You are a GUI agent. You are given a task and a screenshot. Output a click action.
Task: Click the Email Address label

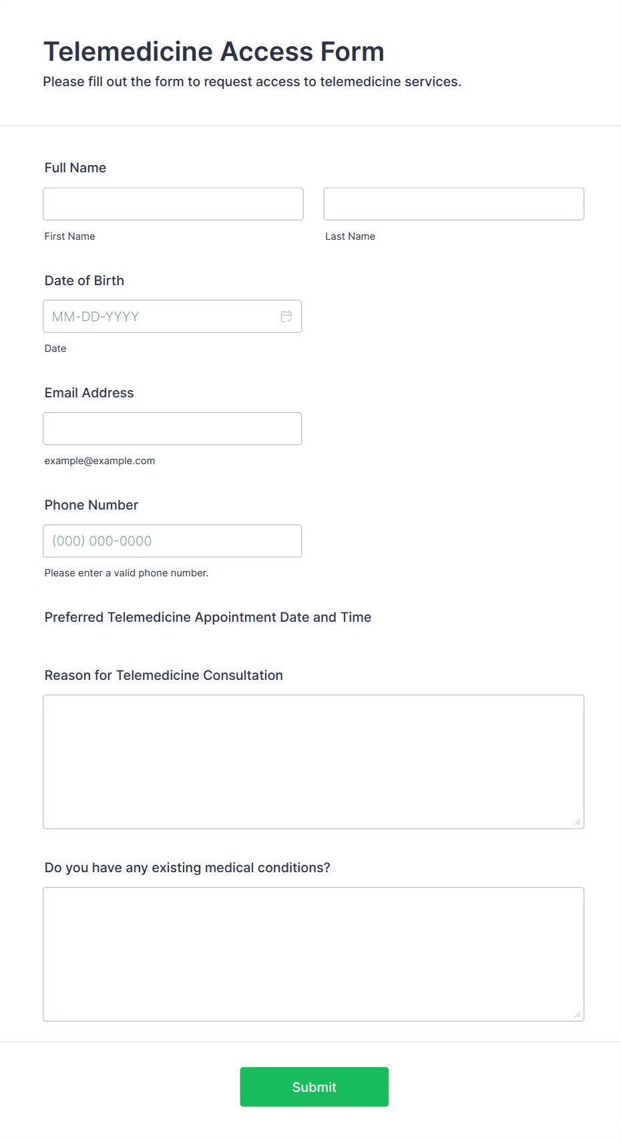89,393
